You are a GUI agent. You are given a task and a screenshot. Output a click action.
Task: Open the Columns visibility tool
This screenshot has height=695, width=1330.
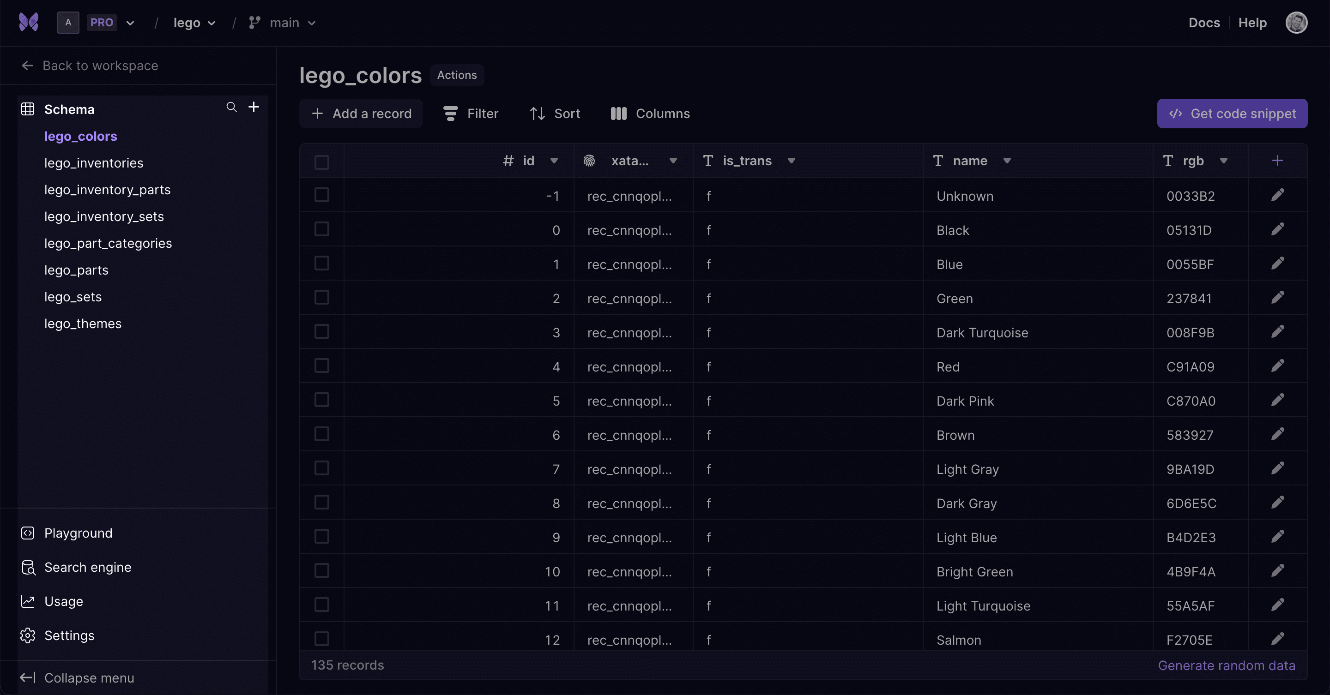[x=650, y=114]
